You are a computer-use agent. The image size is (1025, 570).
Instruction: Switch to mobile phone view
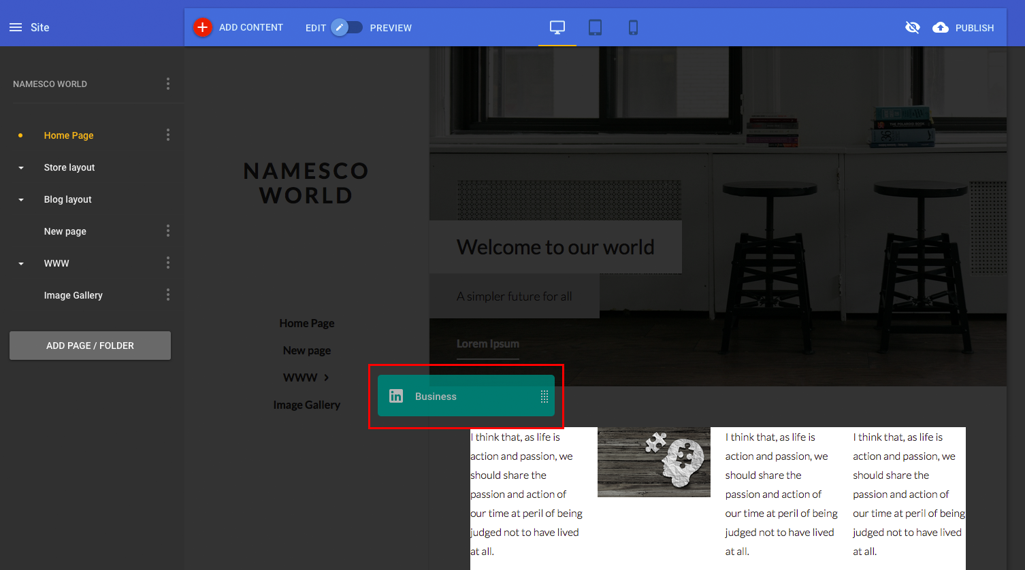[634, 27]
